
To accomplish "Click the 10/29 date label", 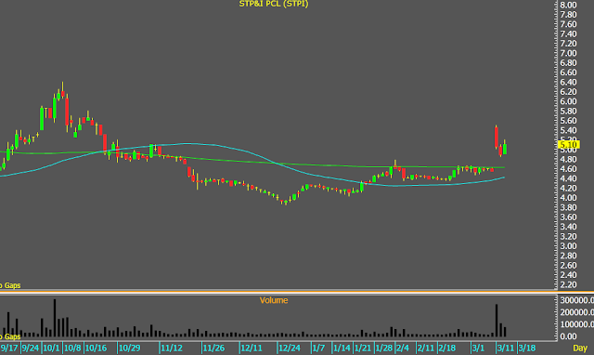I will (x=130, y=348).
